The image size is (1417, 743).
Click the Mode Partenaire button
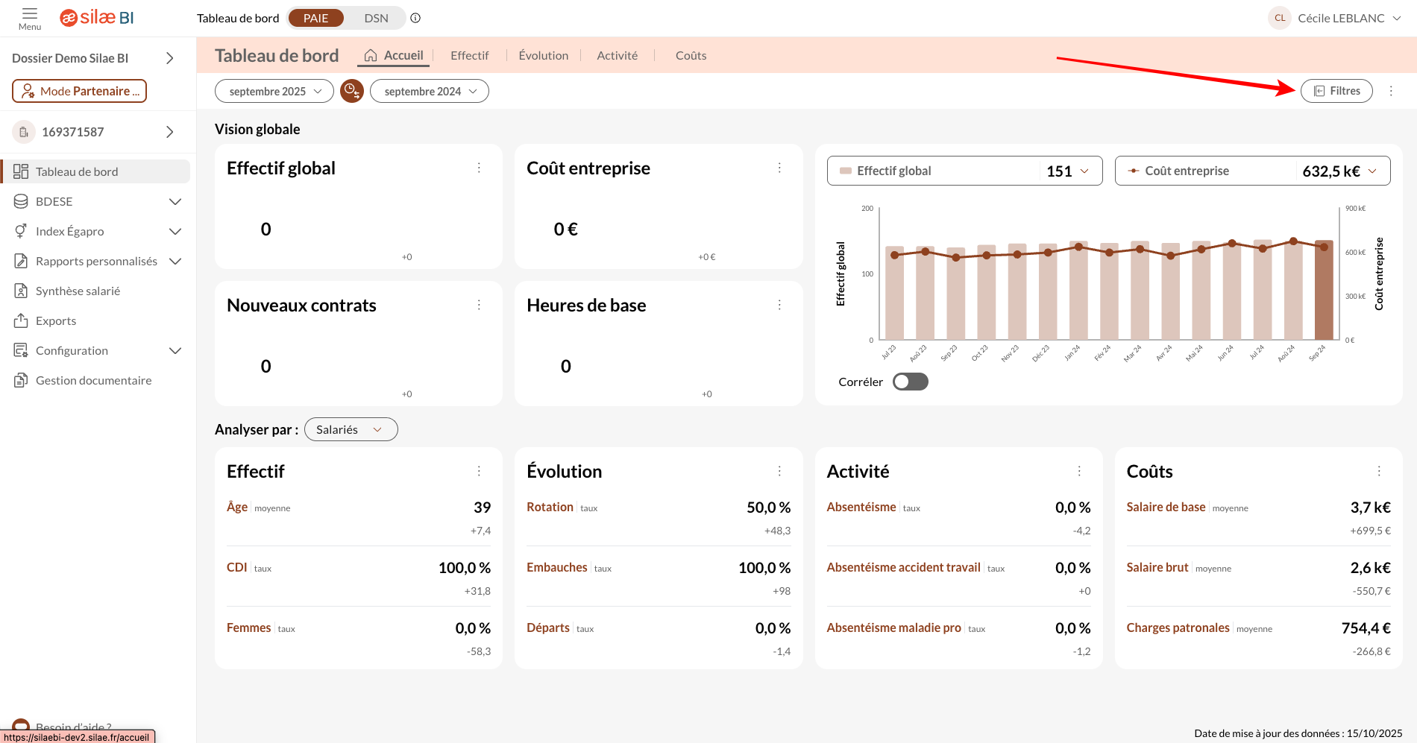80,91
